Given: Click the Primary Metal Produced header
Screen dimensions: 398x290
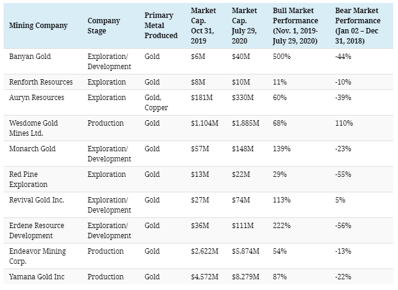Looking at the screenshot, I should 160,26.
